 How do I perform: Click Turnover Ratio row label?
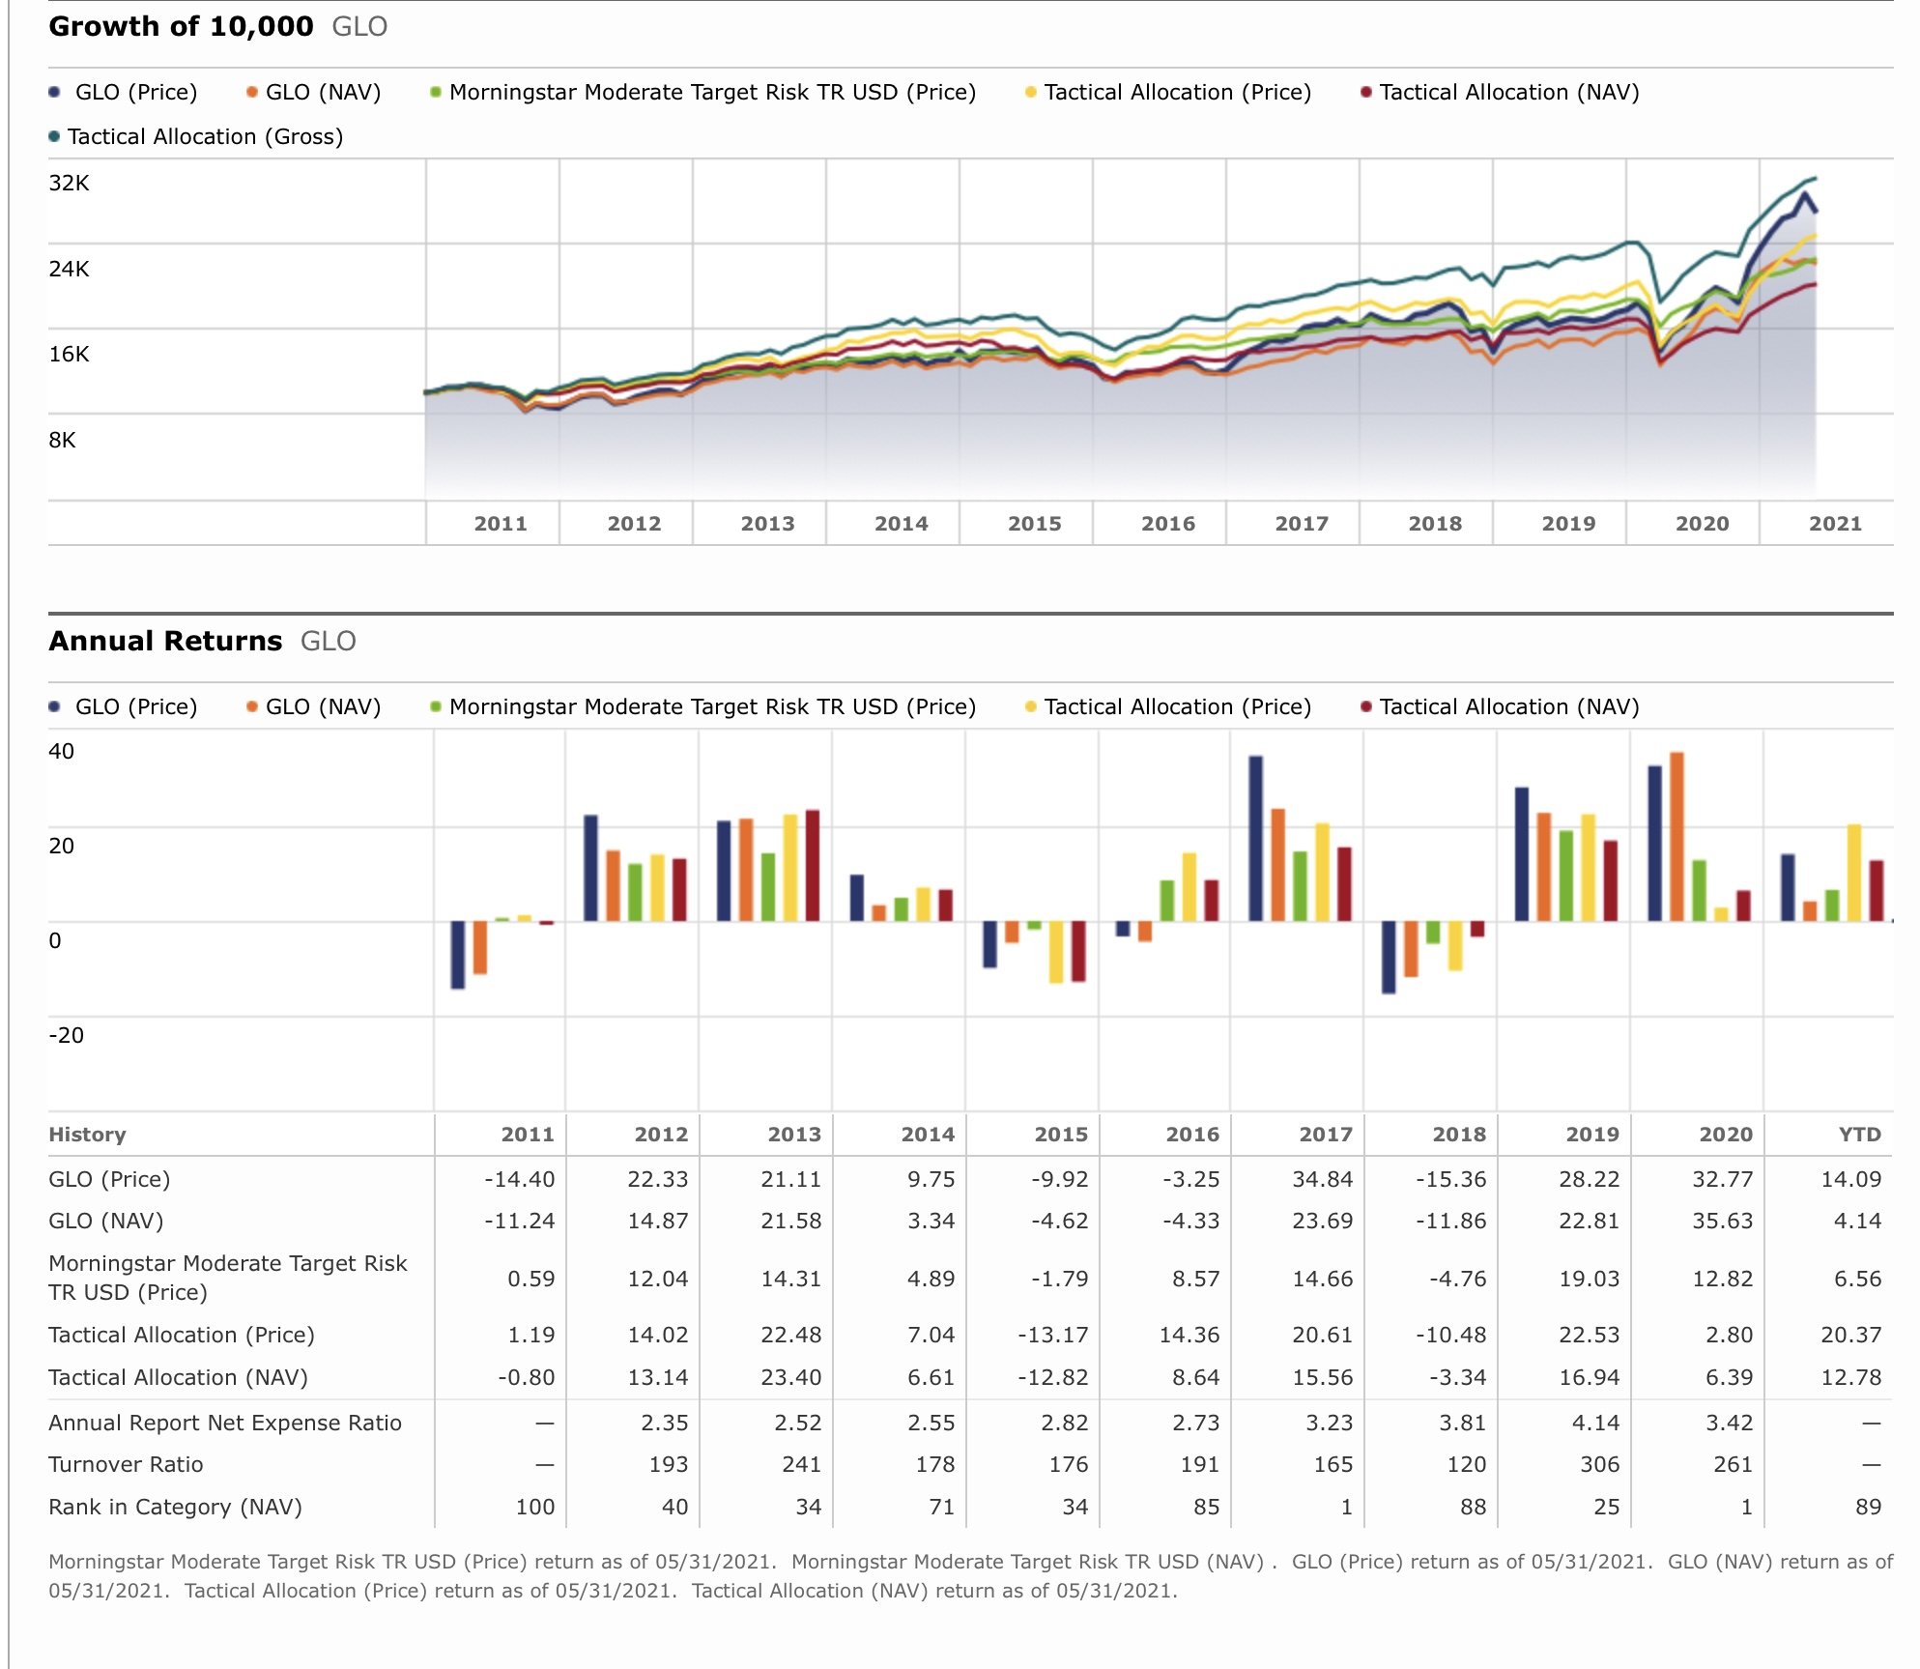tap(126, 1464)
